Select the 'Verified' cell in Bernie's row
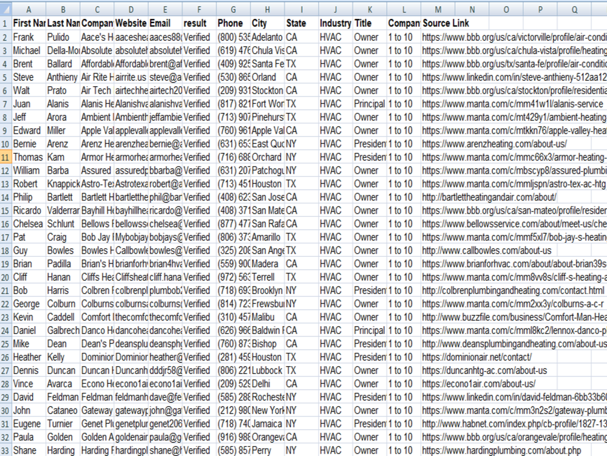The image size is (607, 456). point(199,144)
